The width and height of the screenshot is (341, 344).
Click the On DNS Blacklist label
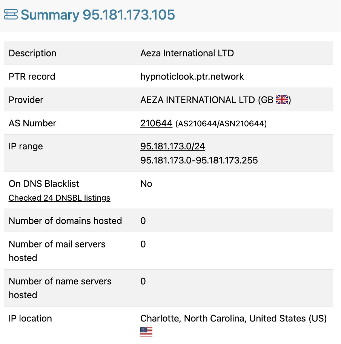[x=44, y=184]
